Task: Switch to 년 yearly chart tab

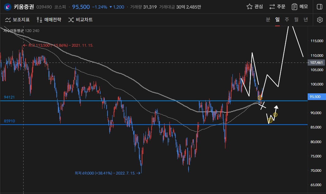Action: [x=306, y=20]
